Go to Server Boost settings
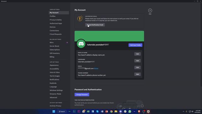 tap(59, 46)
